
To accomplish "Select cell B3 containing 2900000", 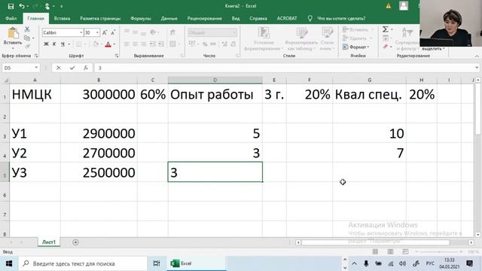I will (99, 133).
